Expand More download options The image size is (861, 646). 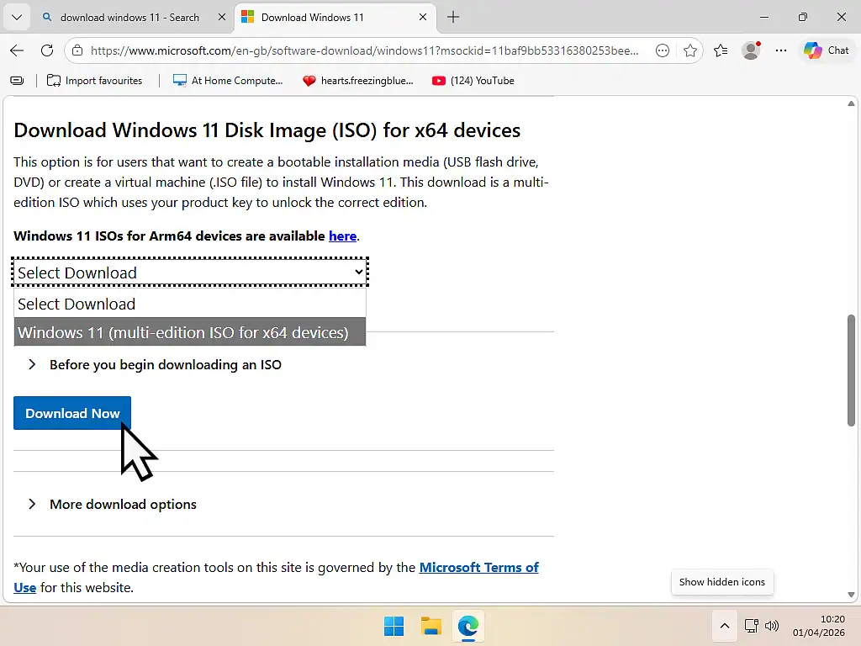click(x=123, y=504)
